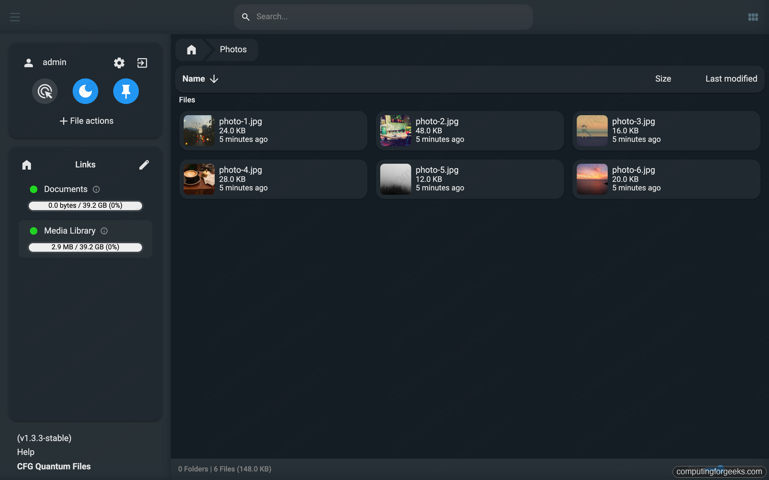Click the v1.3.3-stable version link

[x=44, y=438]
